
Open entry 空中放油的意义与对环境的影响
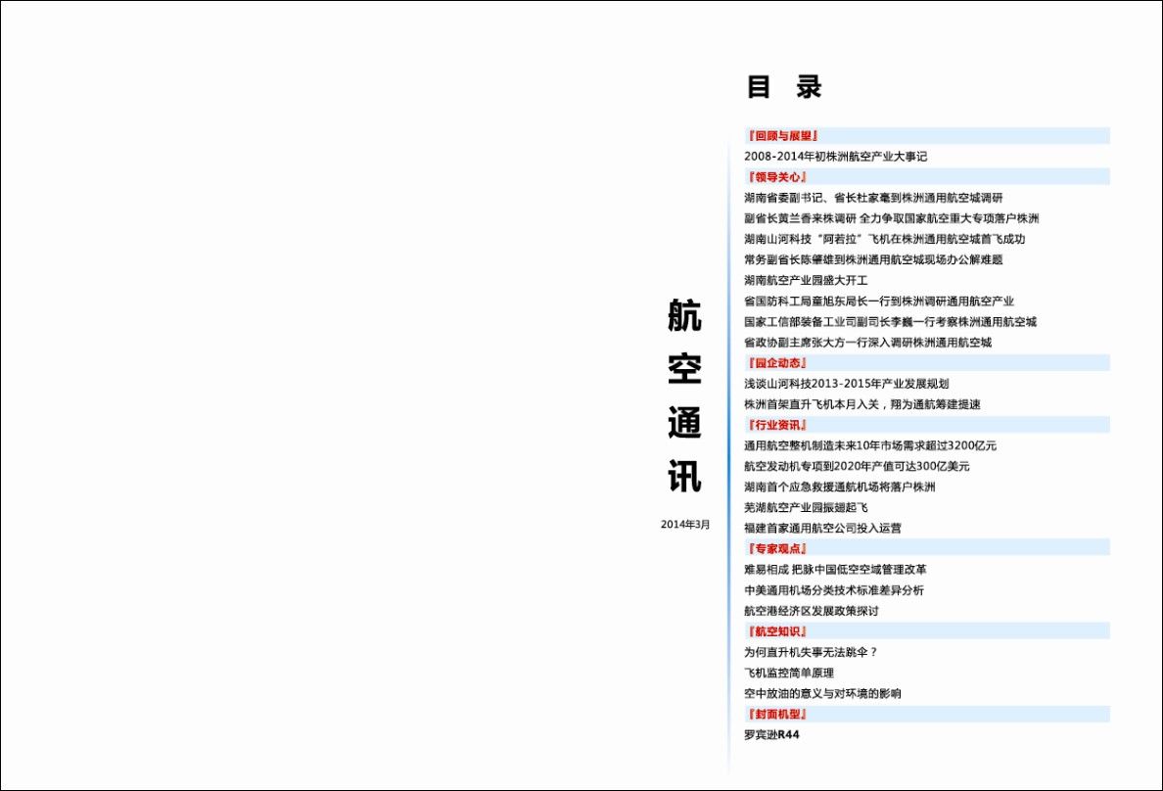coord(822,694)
